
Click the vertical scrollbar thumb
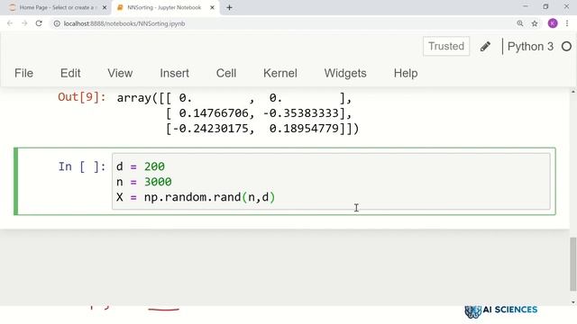coord(573,265)
